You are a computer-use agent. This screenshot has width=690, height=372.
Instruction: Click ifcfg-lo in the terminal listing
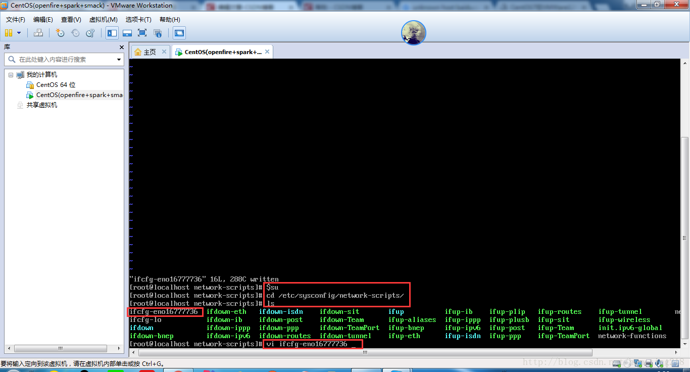coord(145,320)
